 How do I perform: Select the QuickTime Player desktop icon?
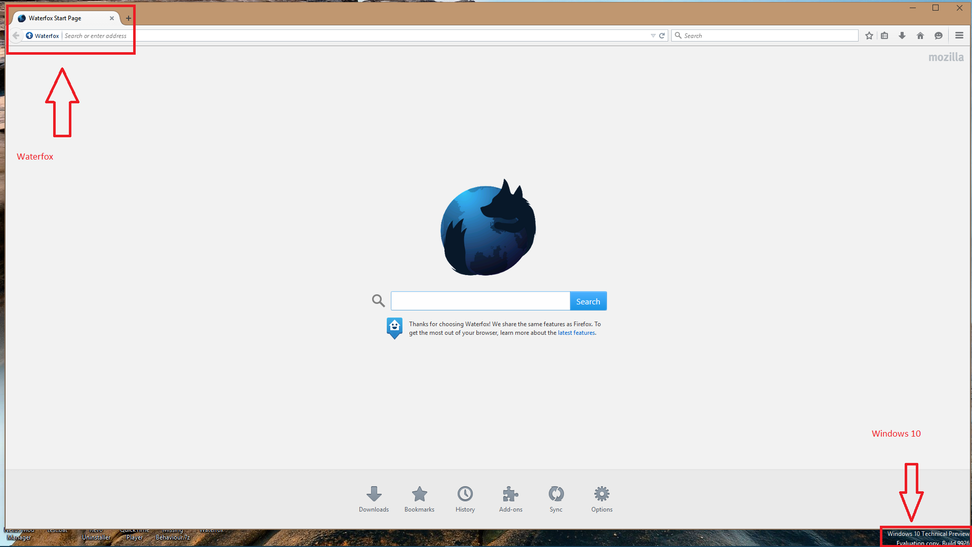pyautogui.click(x=135, y=534)
